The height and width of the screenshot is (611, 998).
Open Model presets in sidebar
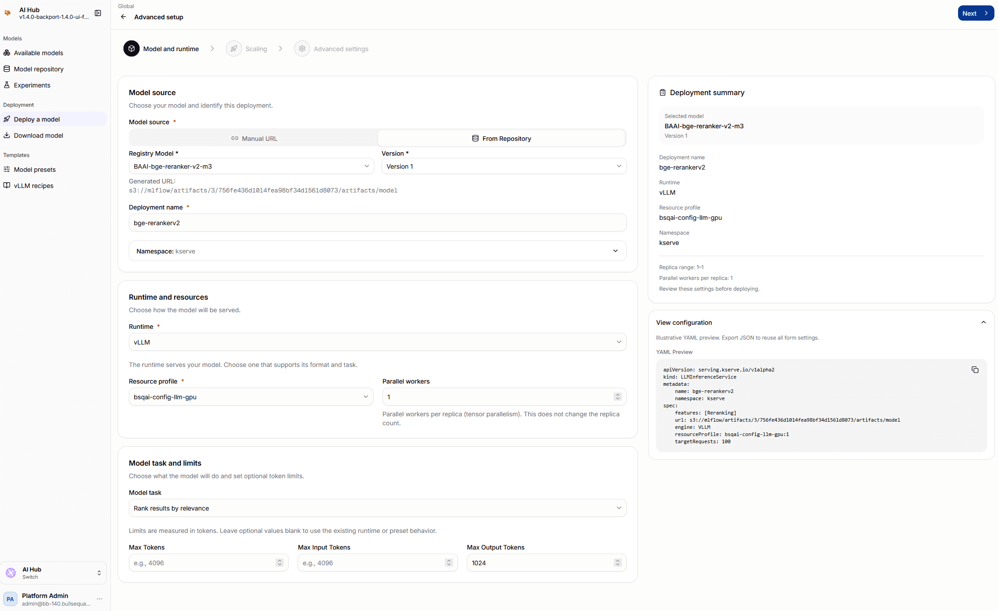(x=53, y=169)
